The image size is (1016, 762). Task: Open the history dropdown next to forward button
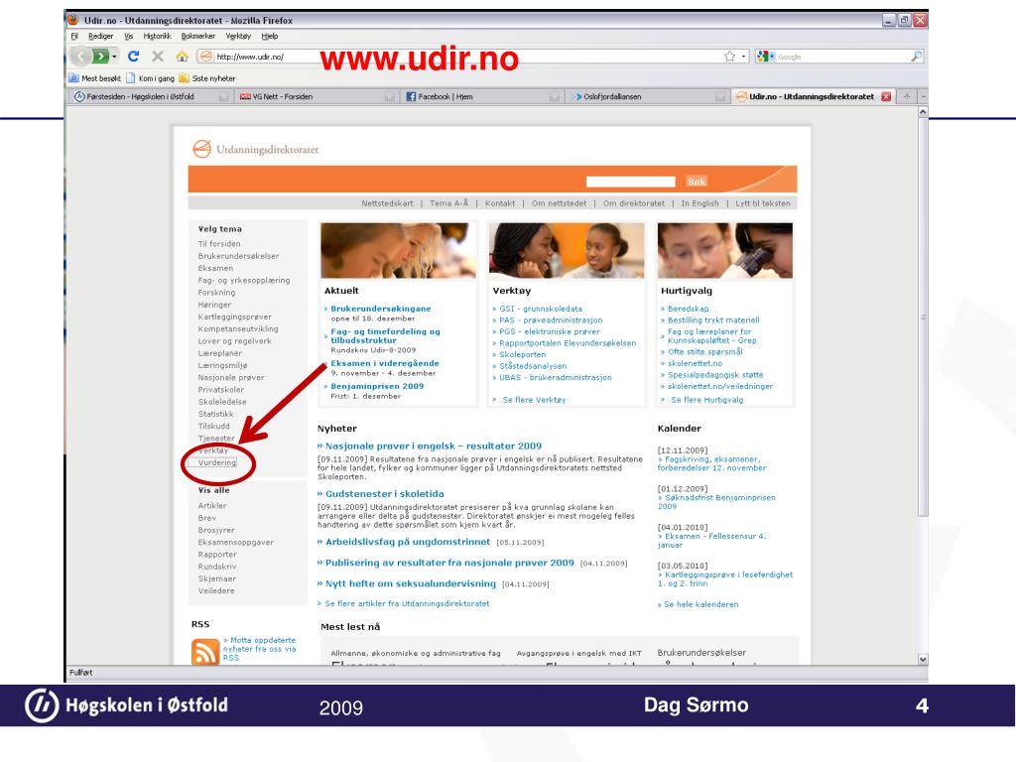pos(114,57)
